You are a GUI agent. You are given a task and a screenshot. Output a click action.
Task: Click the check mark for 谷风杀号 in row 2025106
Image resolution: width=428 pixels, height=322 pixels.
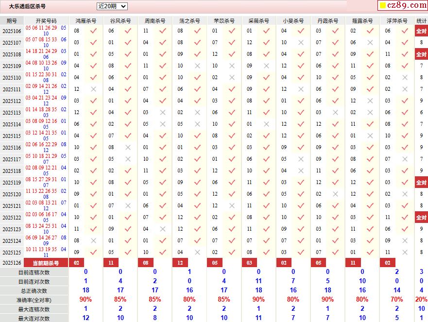128,31
